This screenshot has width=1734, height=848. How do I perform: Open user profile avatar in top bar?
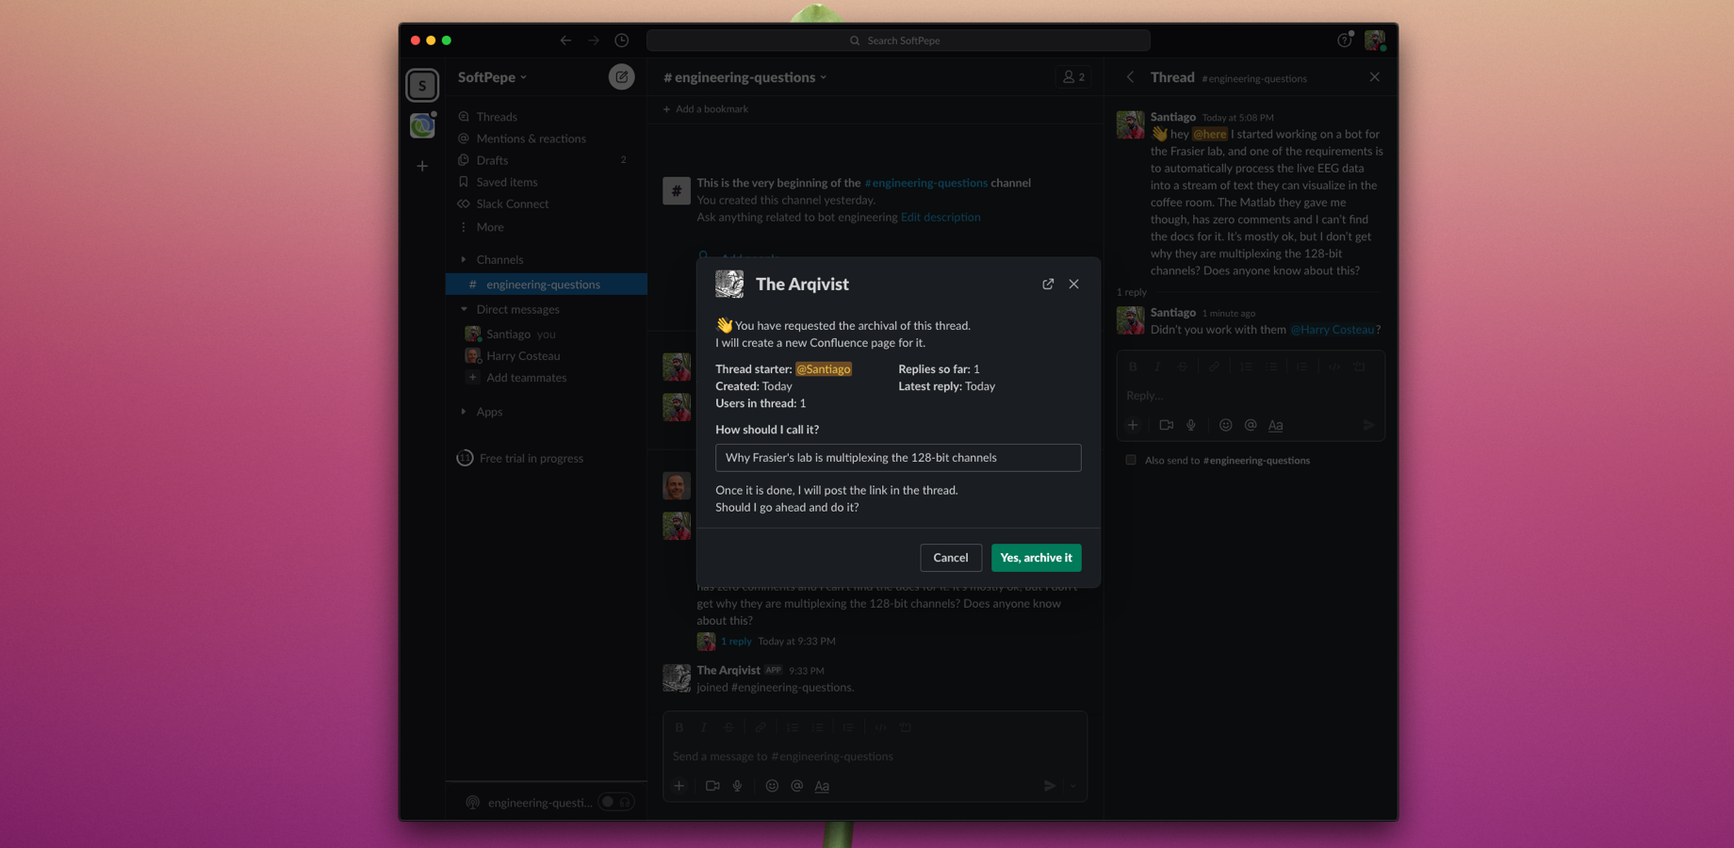1375,41
